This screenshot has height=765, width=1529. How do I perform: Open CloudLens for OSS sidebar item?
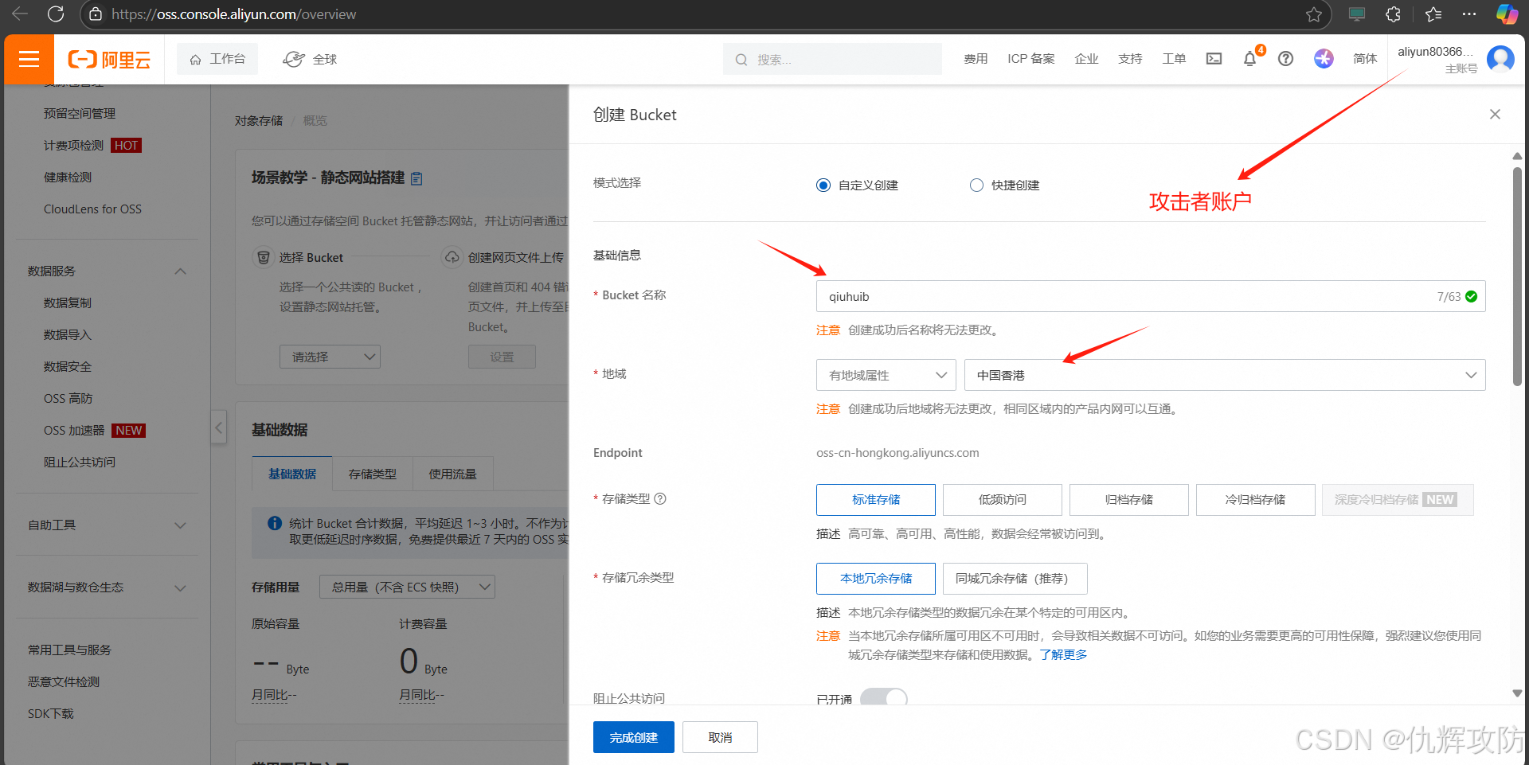pyautogui.click(x=92, y=209)
